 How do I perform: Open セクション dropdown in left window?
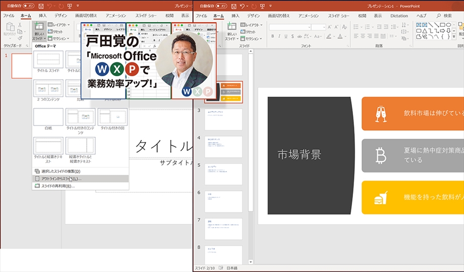59,38
